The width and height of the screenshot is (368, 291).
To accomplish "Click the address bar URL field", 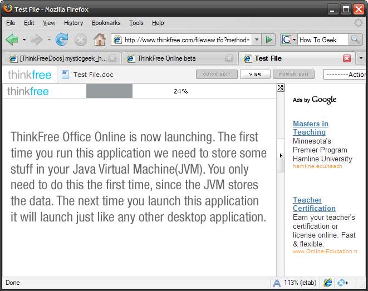I will tap(187, 40).
